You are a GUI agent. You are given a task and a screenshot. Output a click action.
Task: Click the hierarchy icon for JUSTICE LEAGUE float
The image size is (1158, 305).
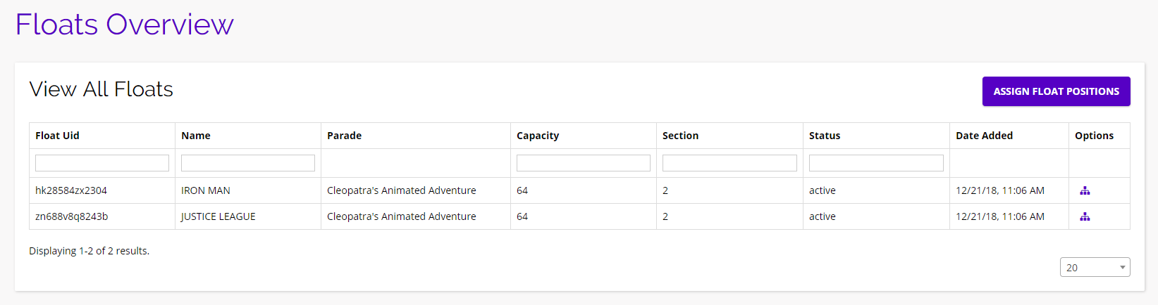click(x=1085, y=216)
